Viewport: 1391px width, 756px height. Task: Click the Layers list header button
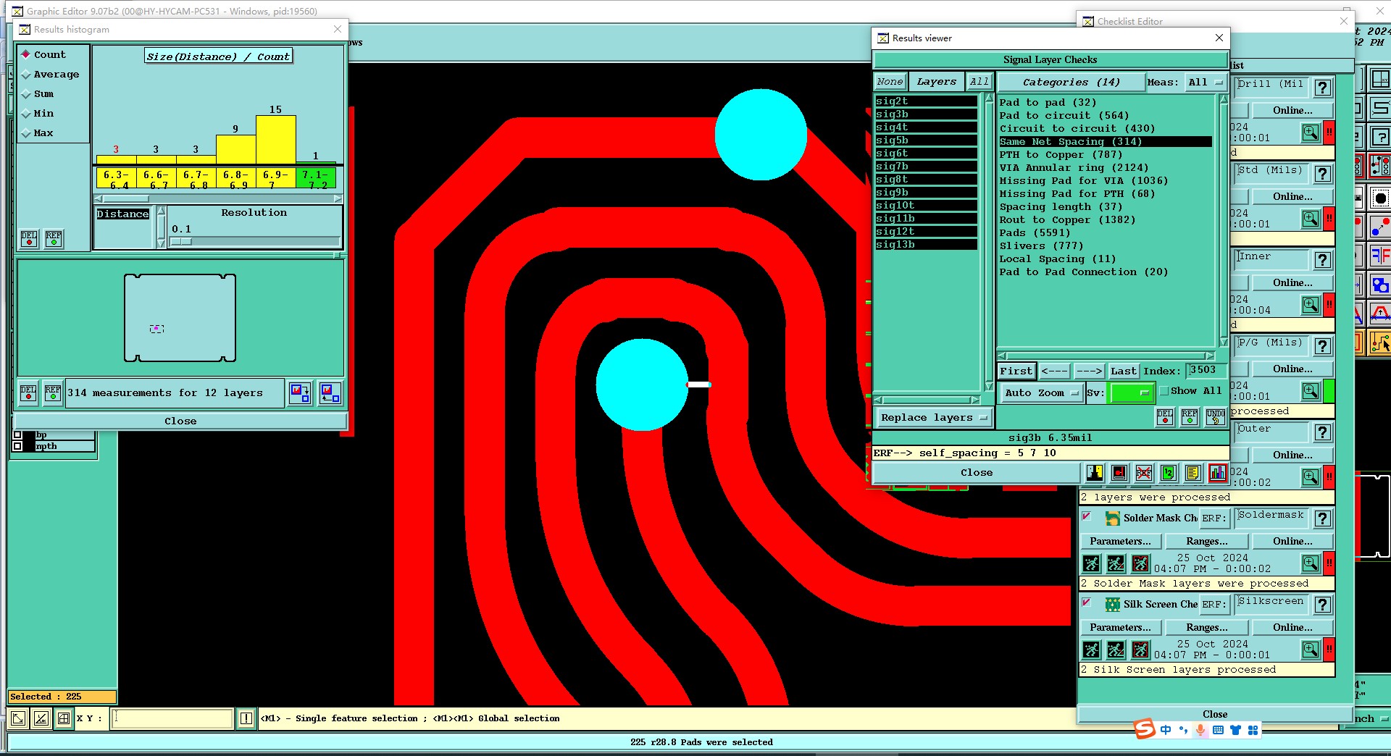936,82
